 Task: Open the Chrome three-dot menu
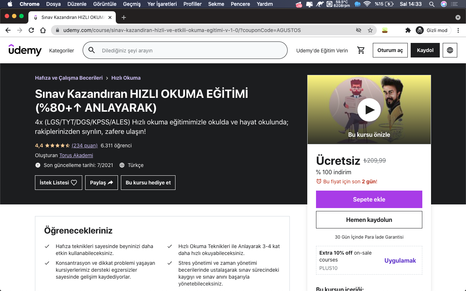[458, 30]
